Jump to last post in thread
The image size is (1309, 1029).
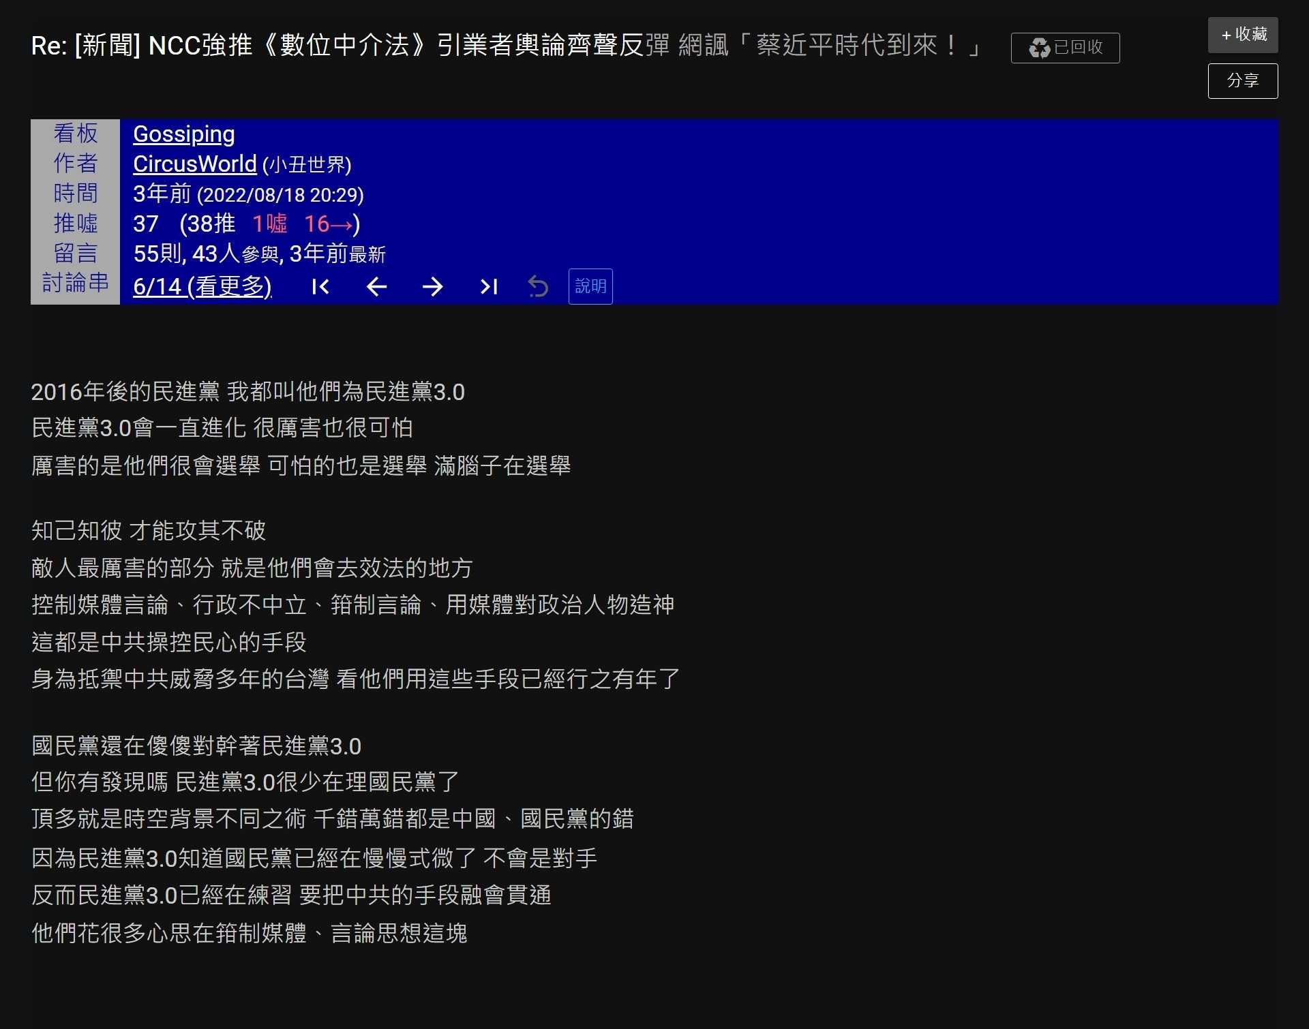[x=489, y=287]
